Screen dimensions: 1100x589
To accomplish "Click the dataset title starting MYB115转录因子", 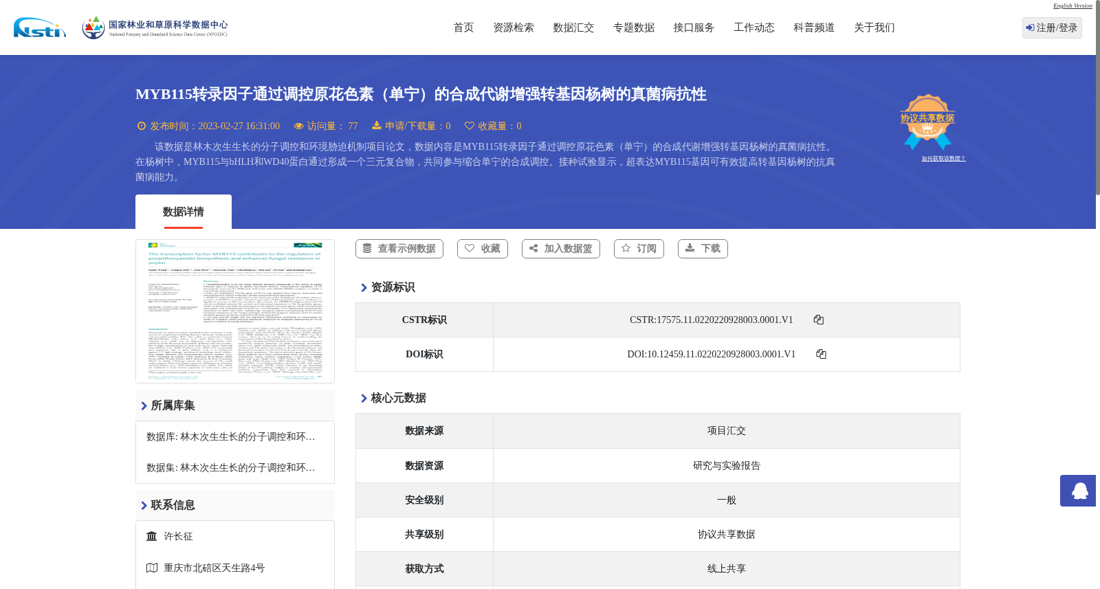I will click(x=421, y=94).
